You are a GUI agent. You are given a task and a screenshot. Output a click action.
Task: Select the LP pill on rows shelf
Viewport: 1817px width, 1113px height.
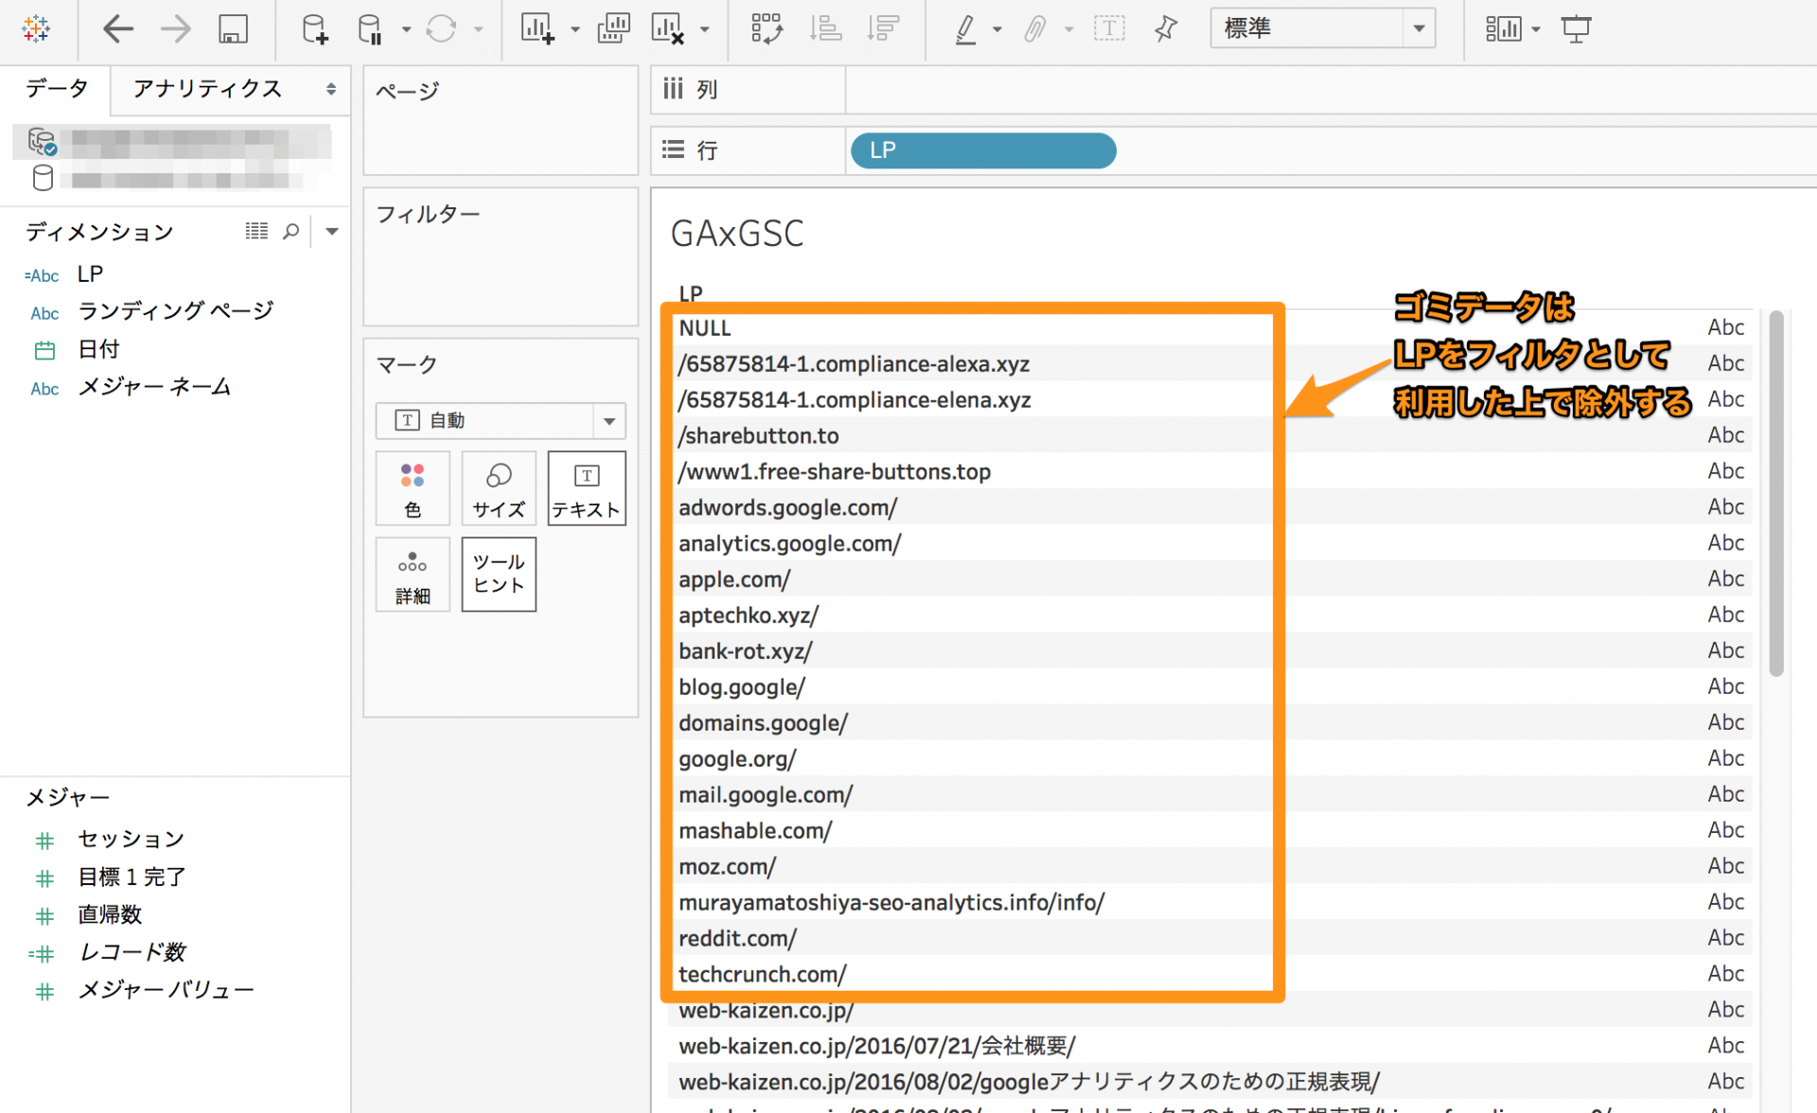pos(983,150)
